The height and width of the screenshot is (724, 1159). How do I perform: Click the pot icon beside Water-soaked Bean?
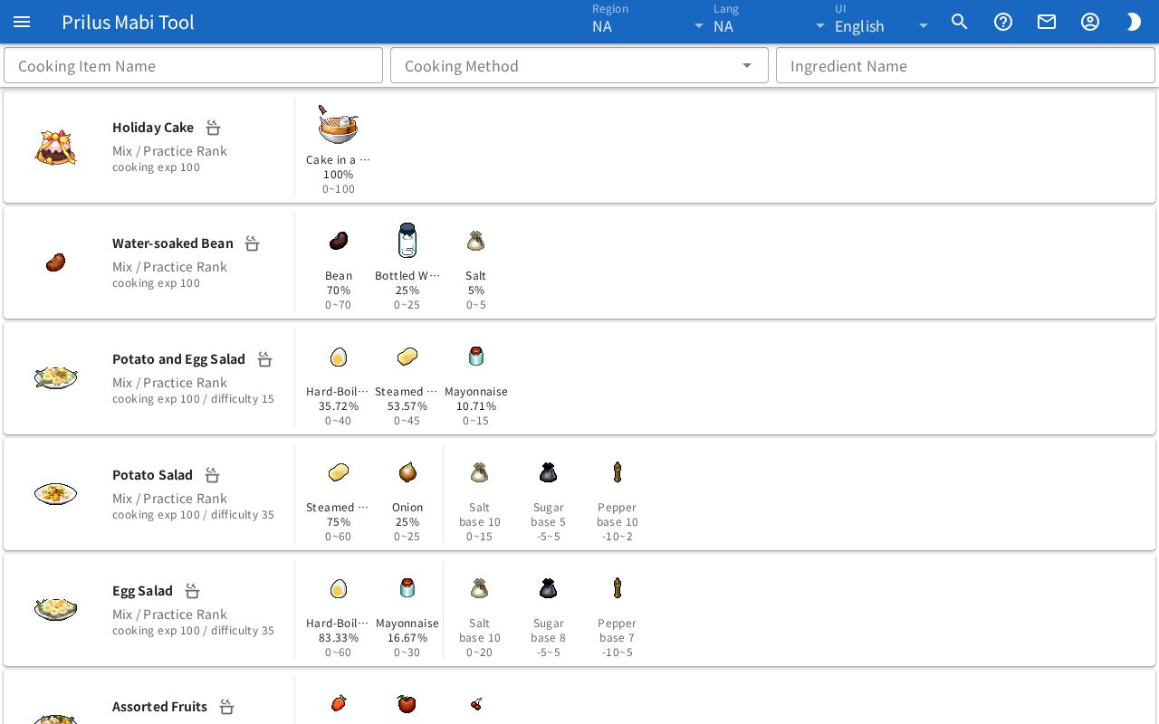click(253, 243)
